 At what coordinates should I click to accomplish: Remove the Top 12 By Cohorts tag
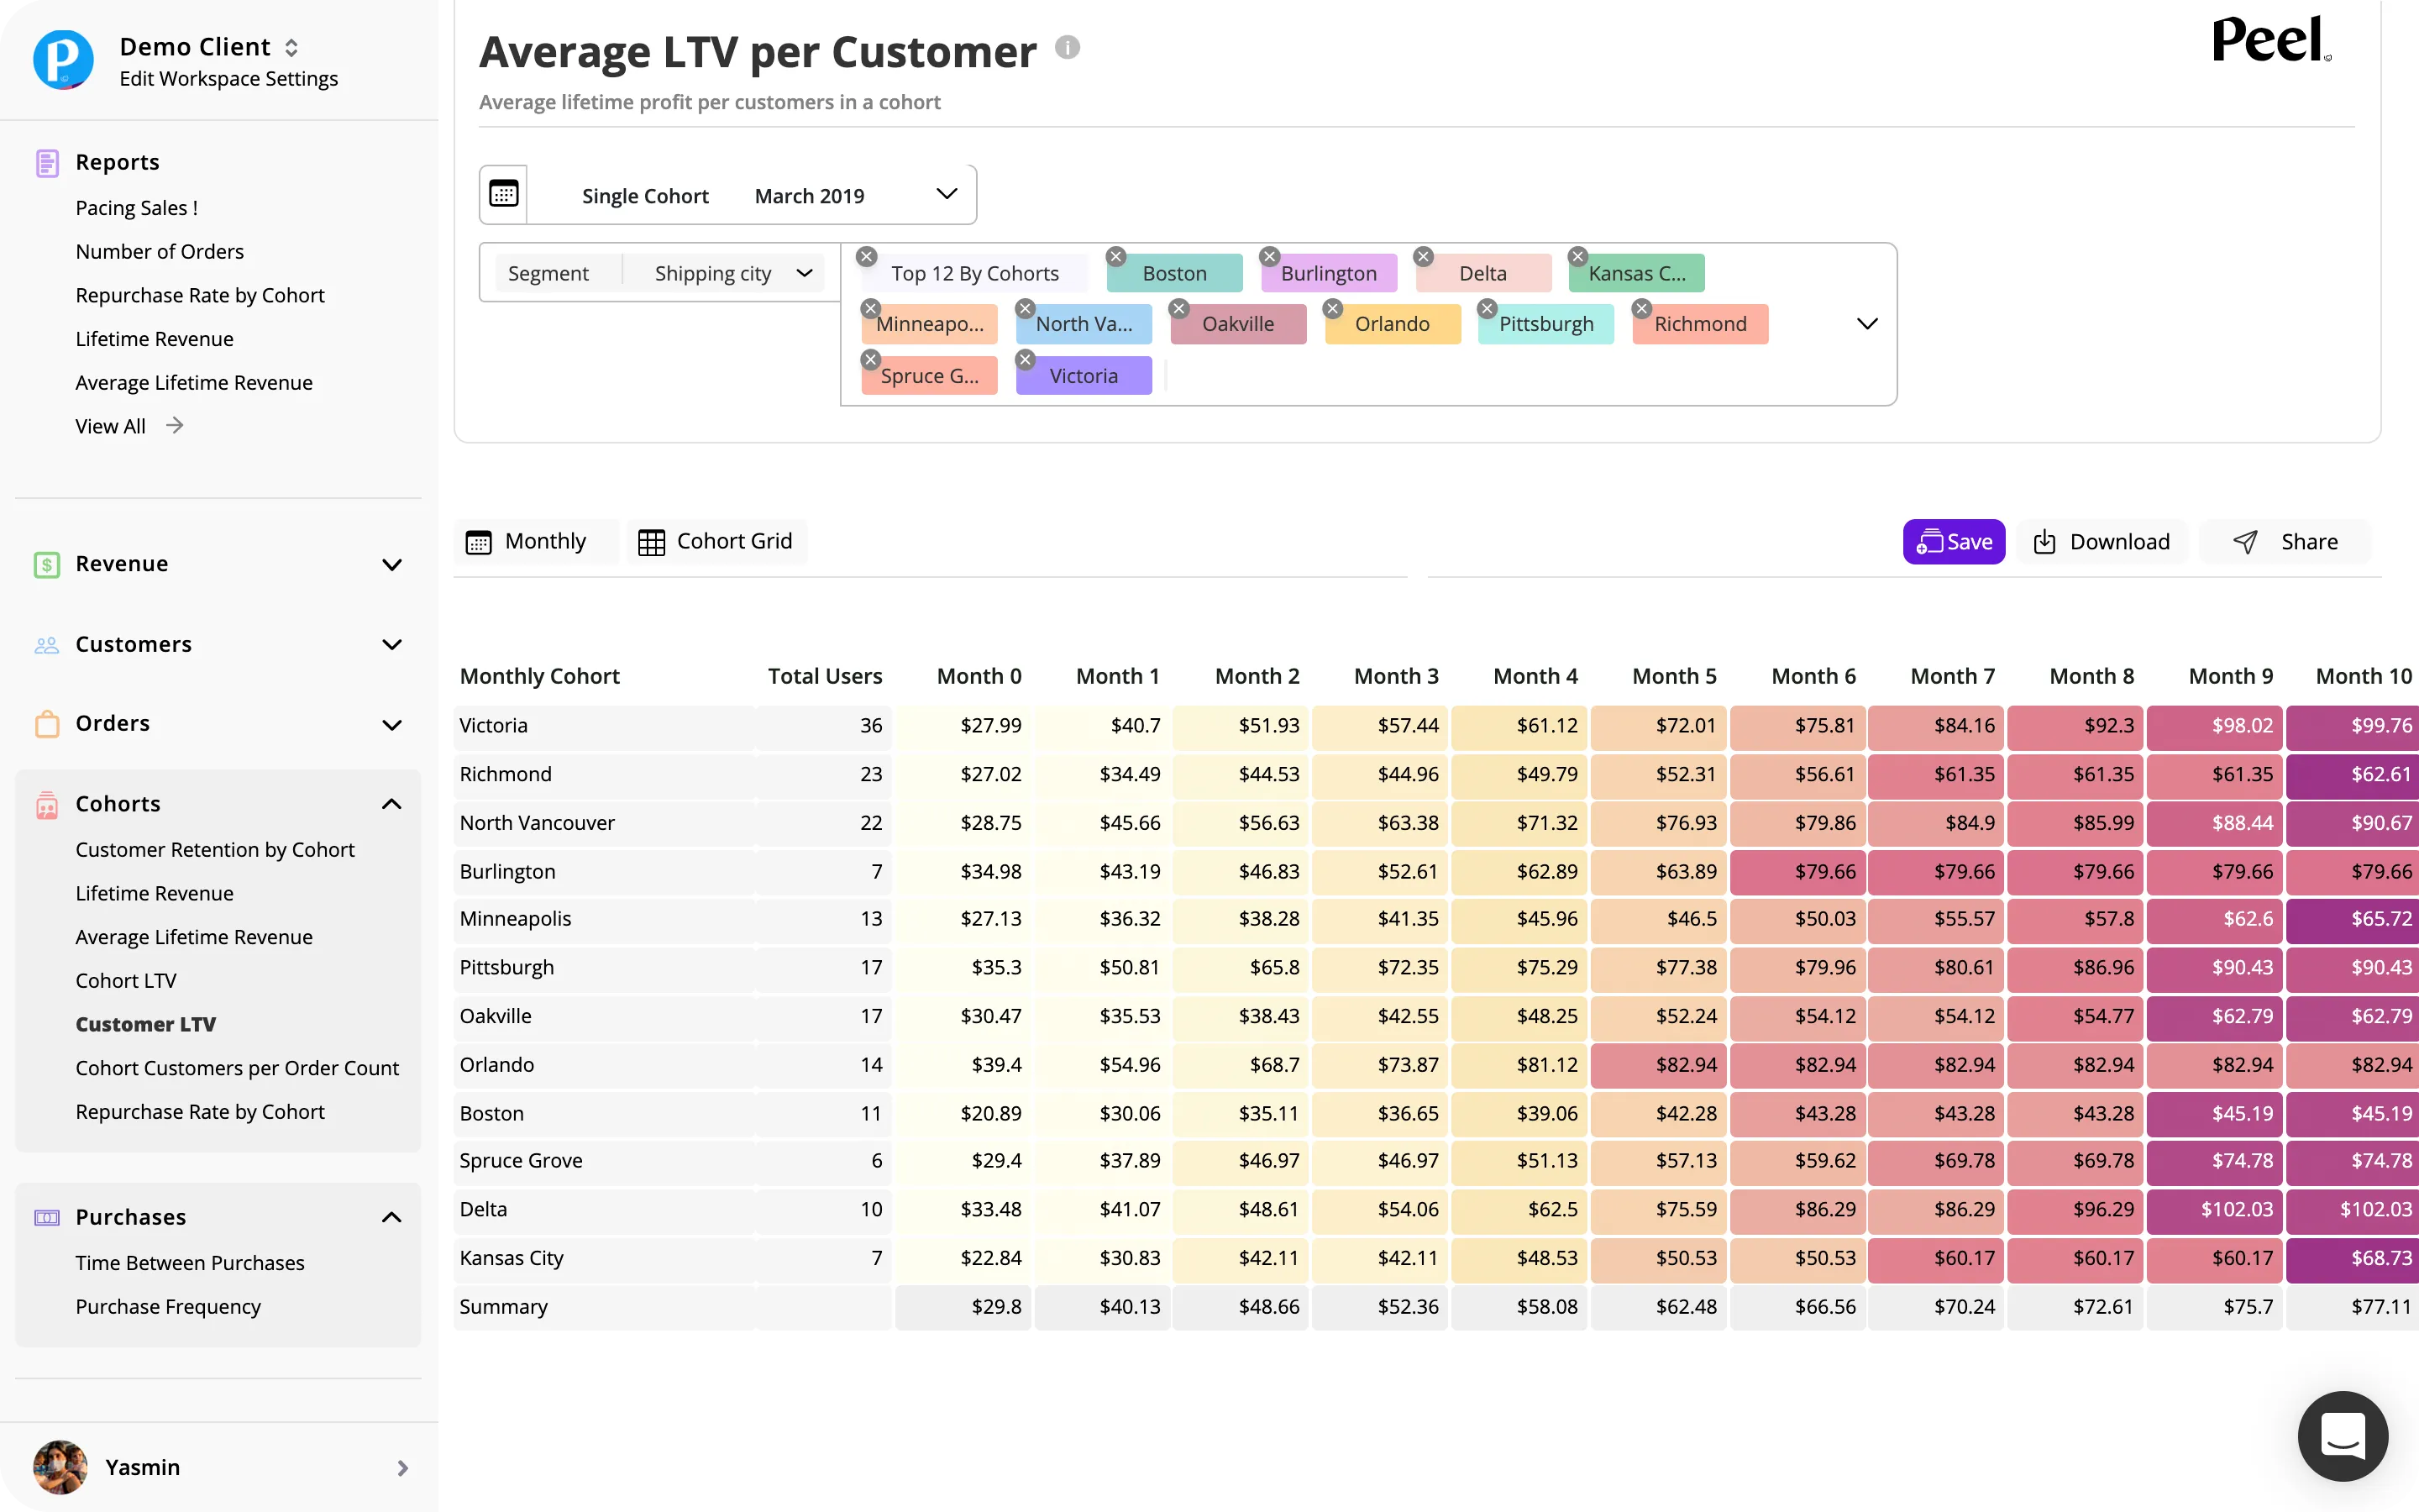tap(867, 256)
